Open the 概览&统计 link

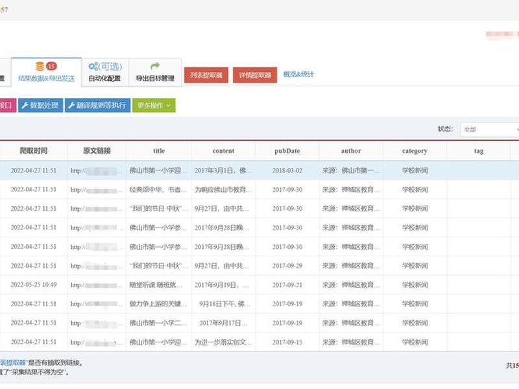pyautogui.click(x=298, y=75)
